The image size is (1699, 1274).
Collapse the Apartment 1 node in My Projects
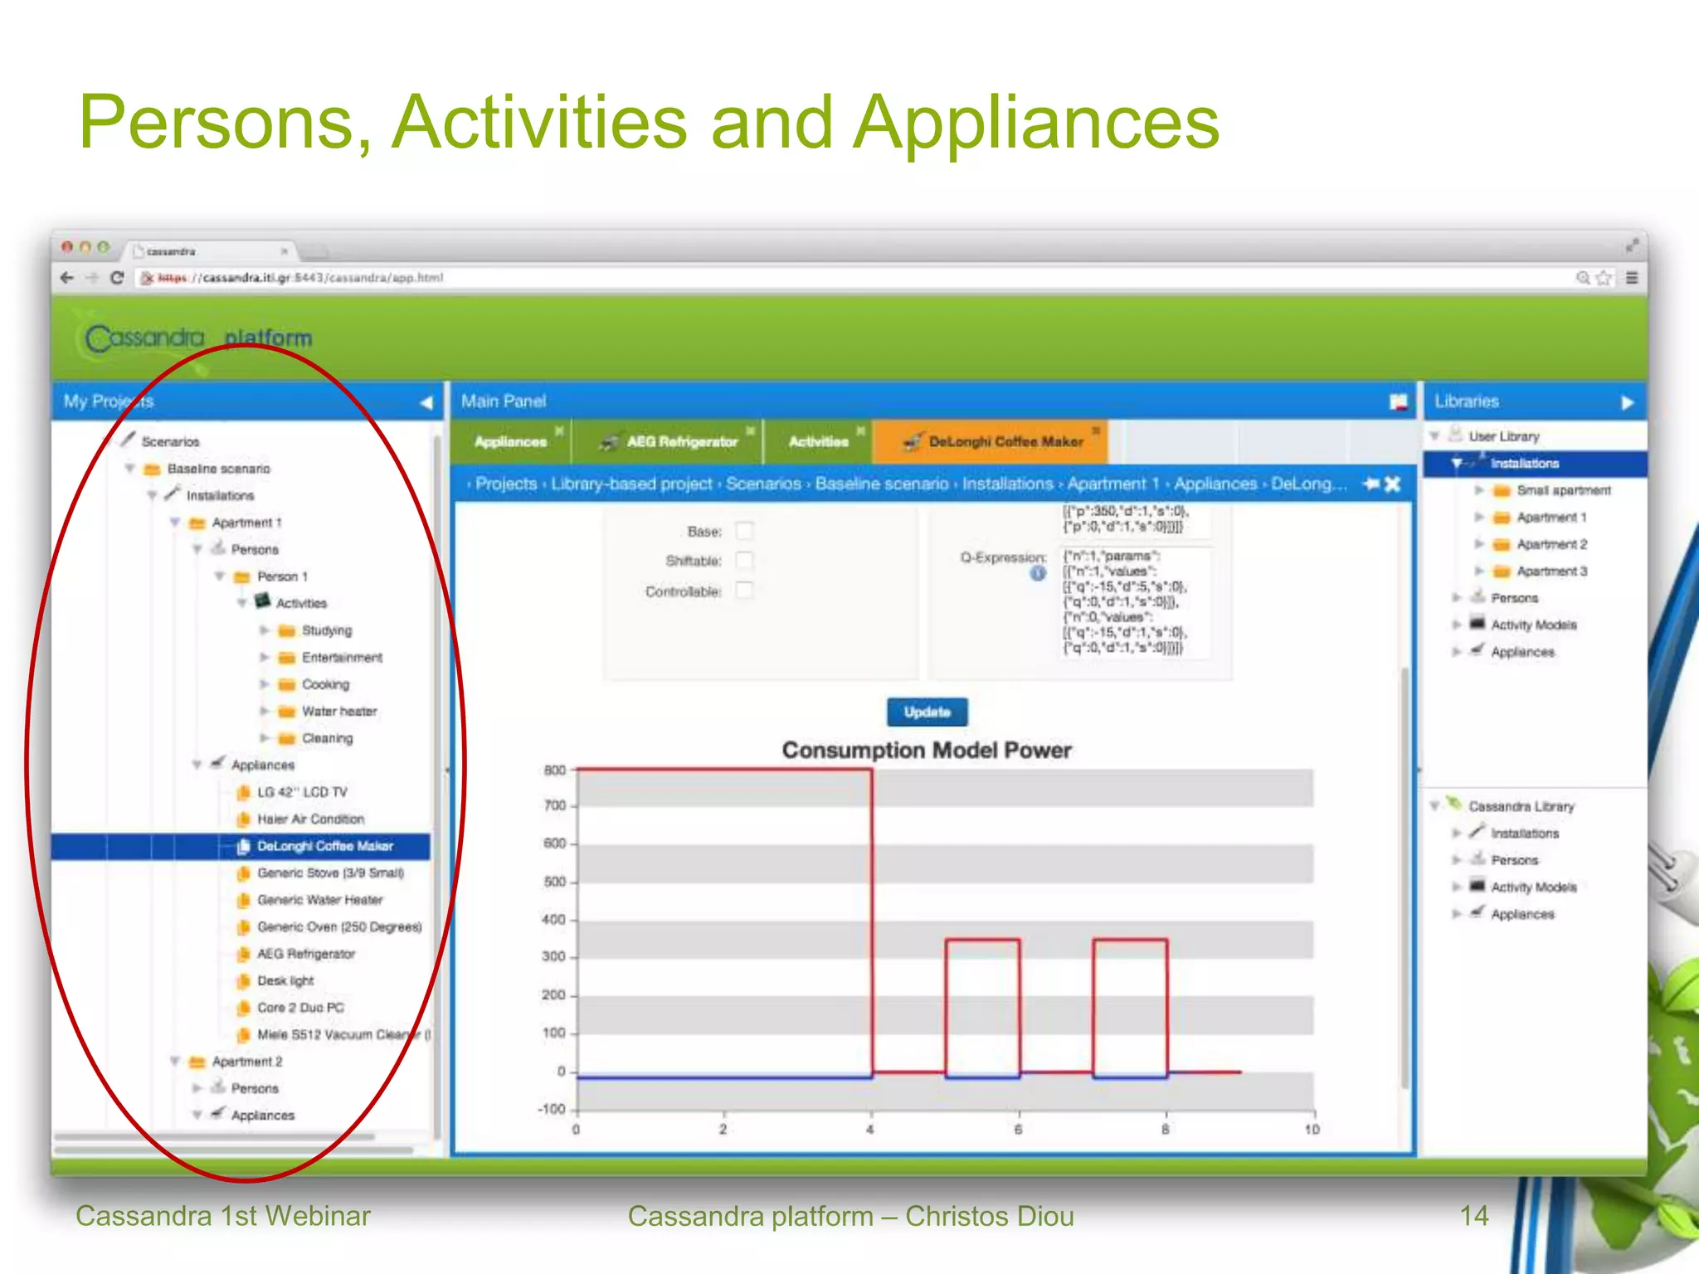tap(175, 523)
